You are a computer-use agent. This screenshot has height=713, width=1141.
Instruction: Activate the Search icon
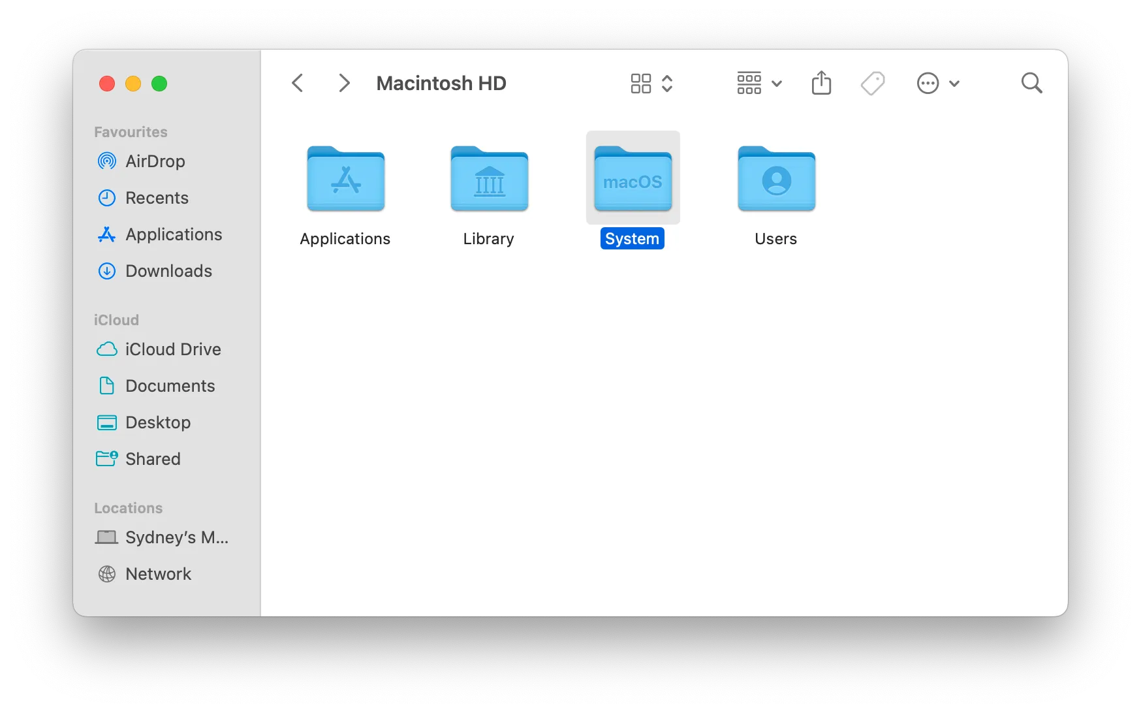[1031, 83]
